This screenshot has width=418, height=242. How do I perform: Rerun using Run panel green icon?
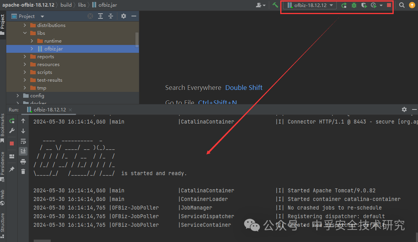tap(12, 121)
